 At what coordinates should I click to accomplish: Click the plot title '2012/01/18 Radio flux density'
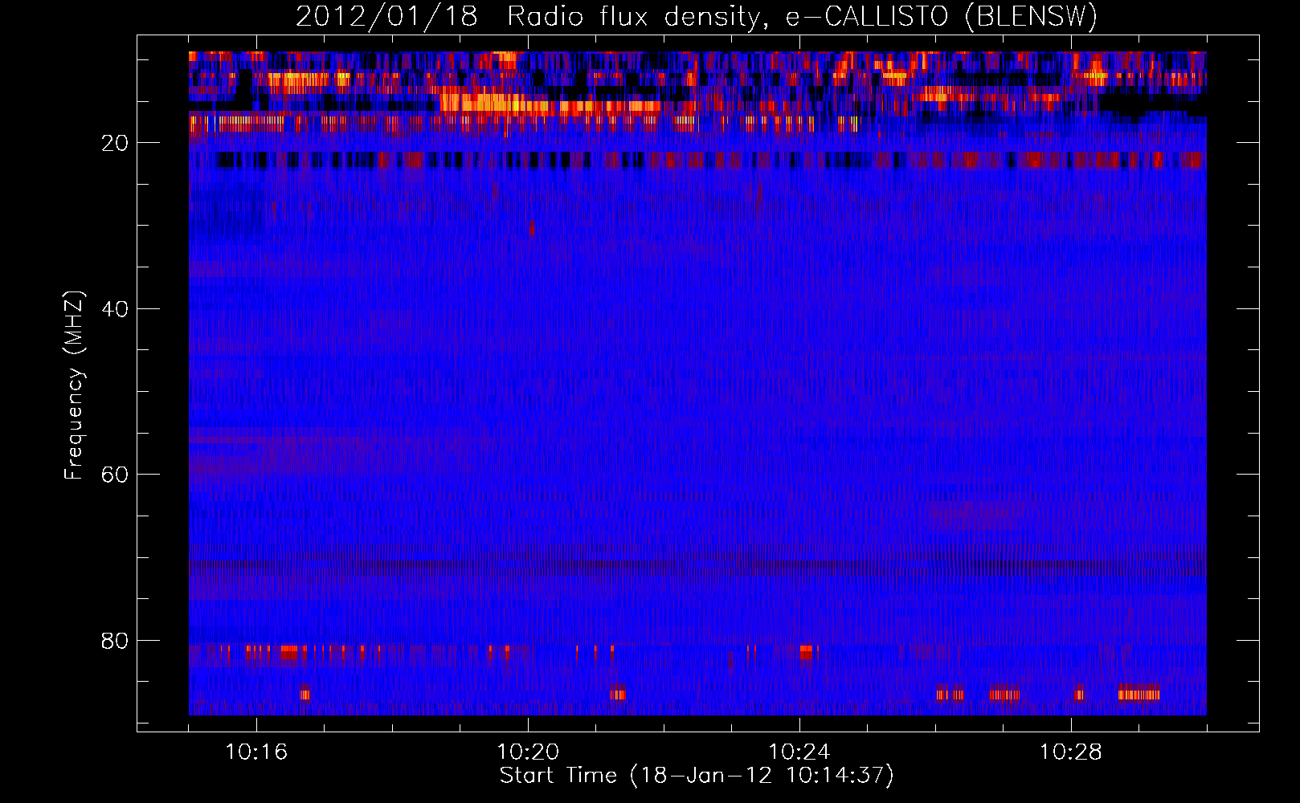pos(697,16)
